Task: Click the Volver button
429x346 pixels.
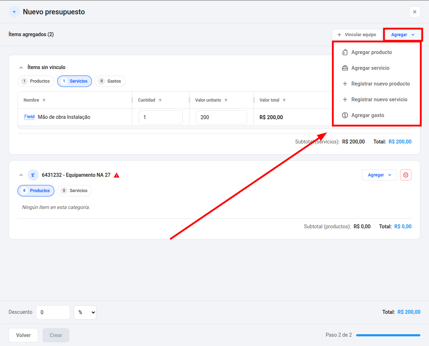Action: tap(23, 335)
